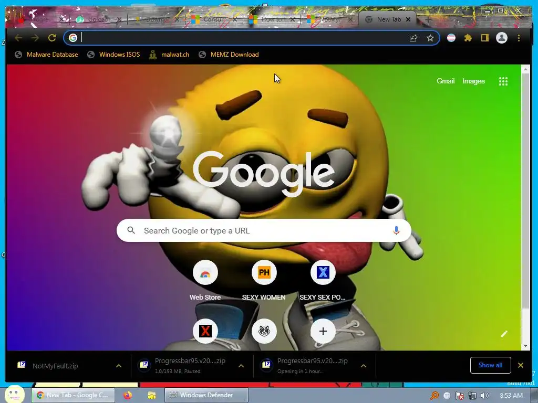
Task: Add a new shortcut with the plus tile
Action: coord(323,331)
